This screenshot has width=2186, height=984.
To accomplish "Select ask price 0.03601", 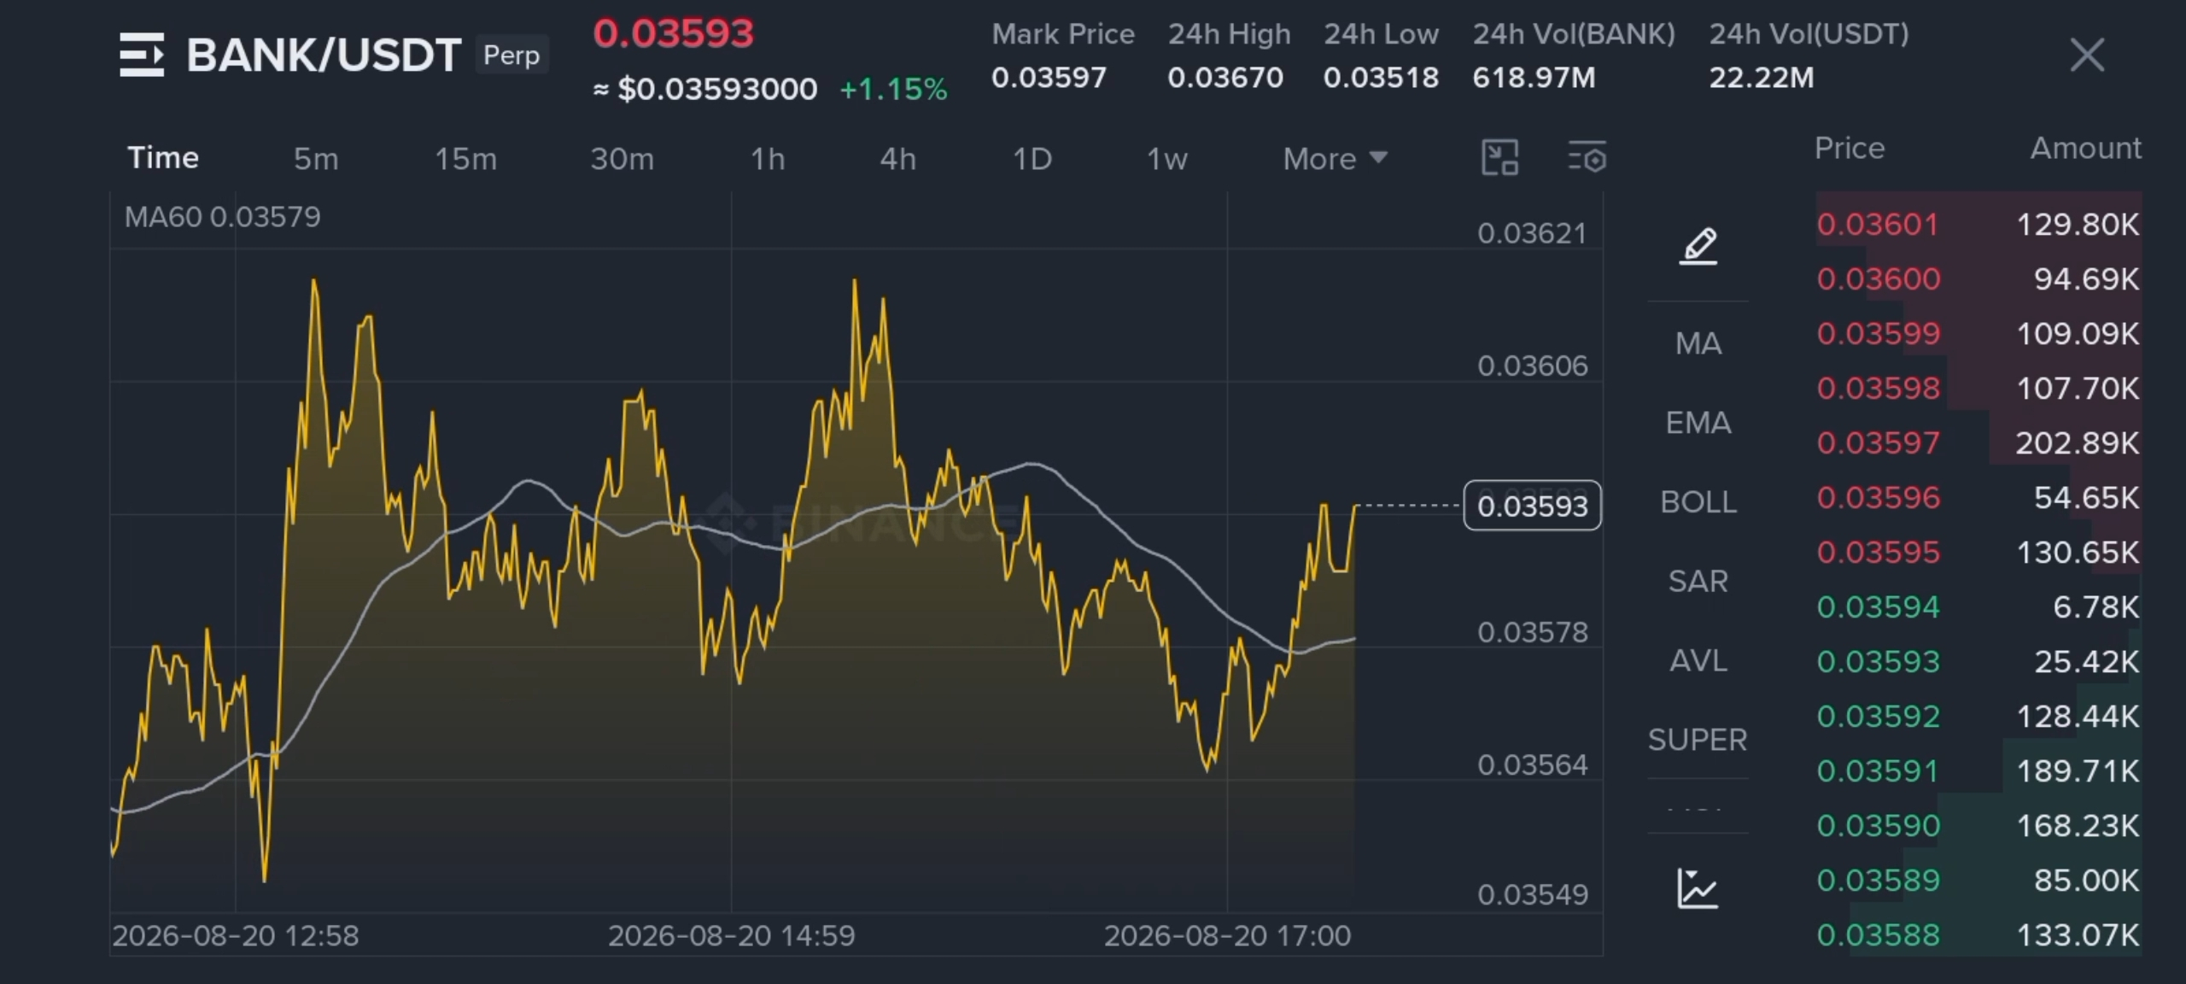I will click(1878, 225).
